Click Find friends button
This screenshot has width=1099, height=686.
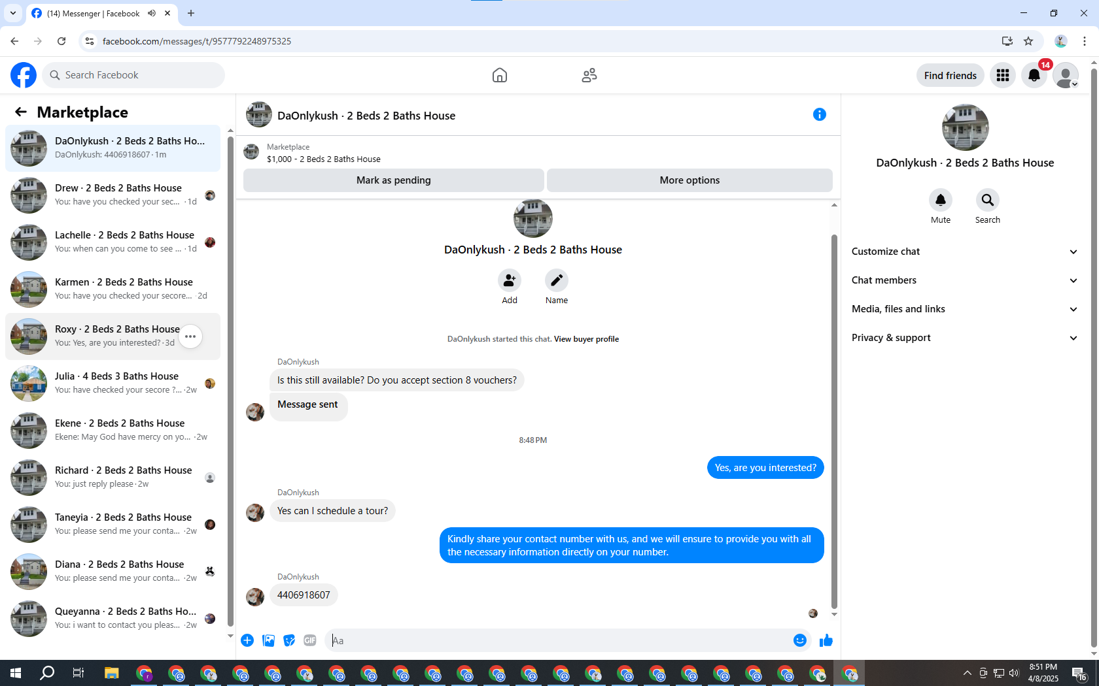pyautogui.click(x=950, y=76)
